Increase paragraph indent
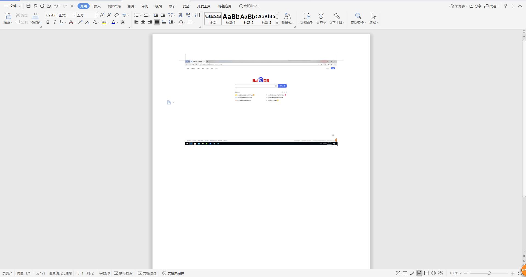This screenshot has height=277, width=526. pos(163,15)
